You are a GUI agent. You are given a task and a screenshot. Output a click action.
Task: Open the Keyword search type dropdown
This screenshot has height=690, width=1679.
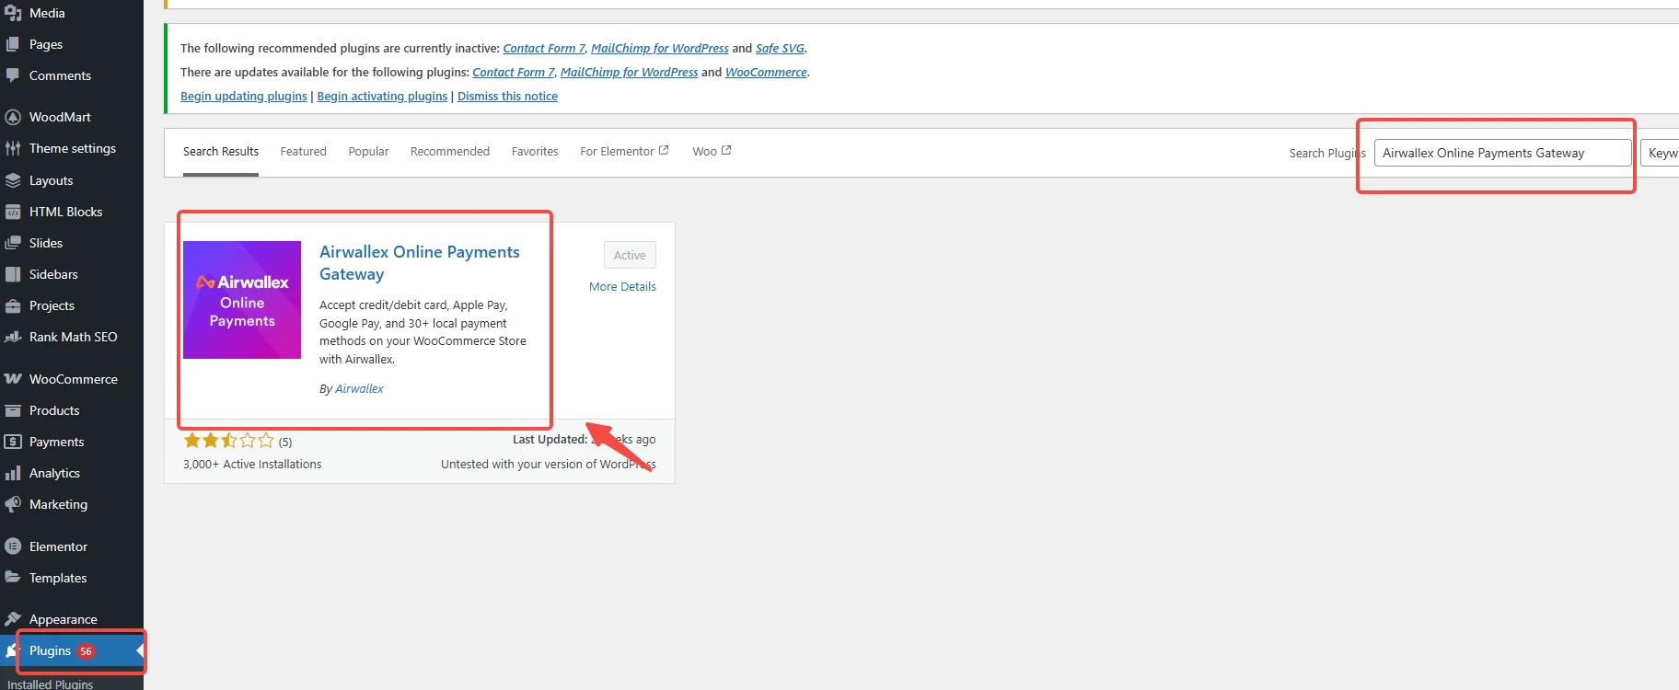[1661, 153]
